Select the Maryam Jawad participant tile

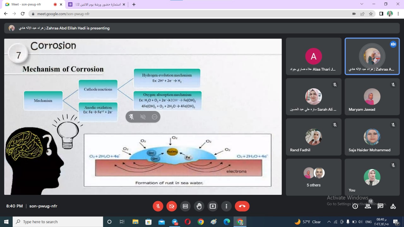372,96
